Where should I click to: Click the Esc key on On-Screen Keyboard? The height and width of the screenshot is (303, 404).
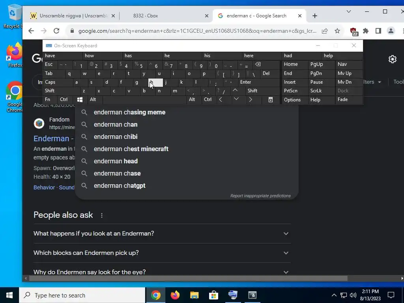(50, 64)
